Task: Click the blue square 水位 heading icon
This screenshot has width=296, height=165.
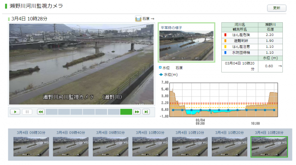Action: tap(160, 67)
